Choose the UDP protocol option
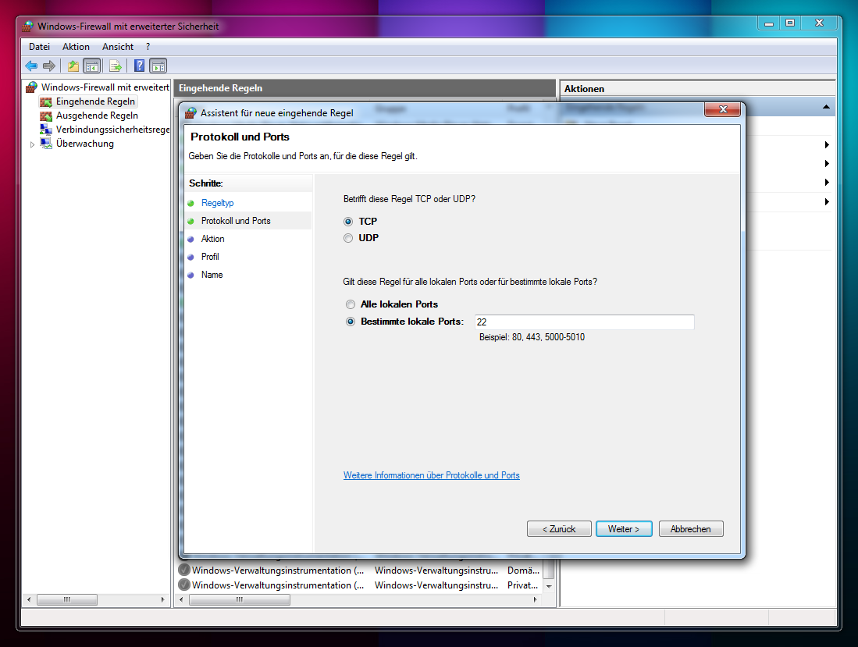 (348, 238)
